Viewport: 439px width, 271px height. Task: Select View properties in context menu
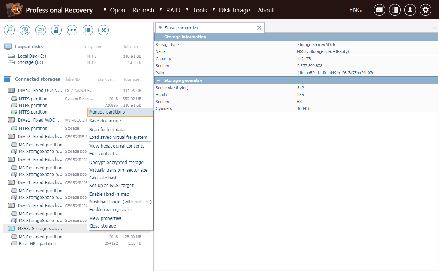120,218
